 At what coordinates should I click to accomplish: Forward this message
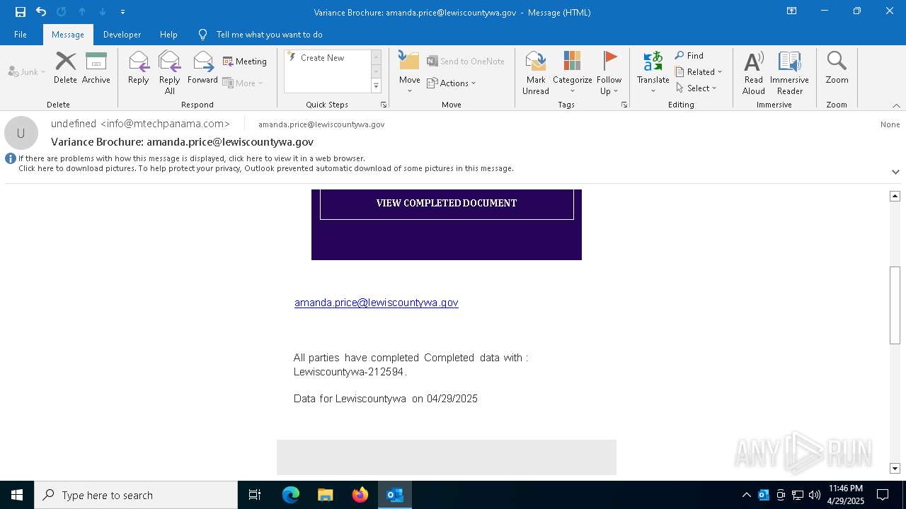pyautogui.click(x=202, y=68)
